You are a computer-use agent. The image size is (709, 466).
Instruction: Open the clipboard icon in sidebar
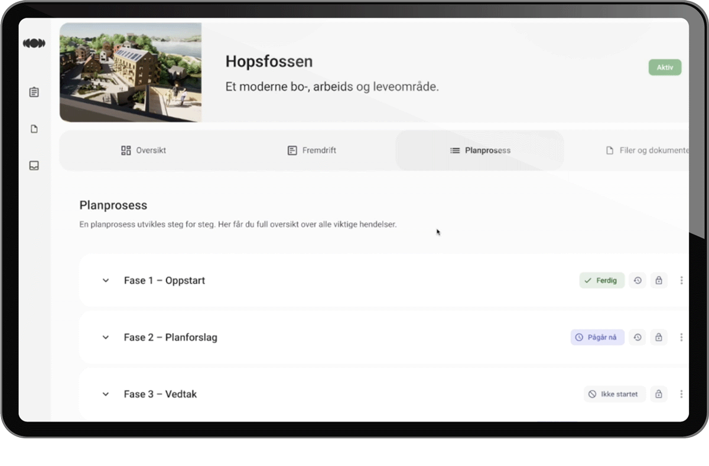pyautogui.click(x=34, y=92)
